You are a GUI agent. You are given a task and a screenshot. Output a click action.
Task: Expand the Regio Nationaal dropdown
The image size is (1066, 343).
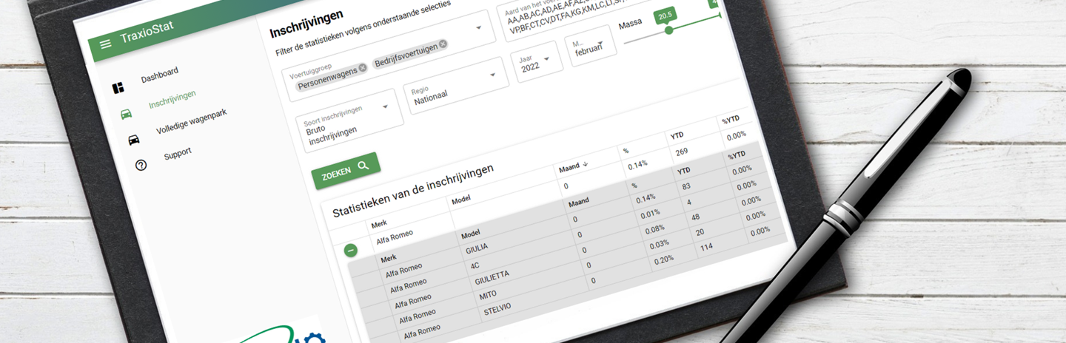click(492, 75)
